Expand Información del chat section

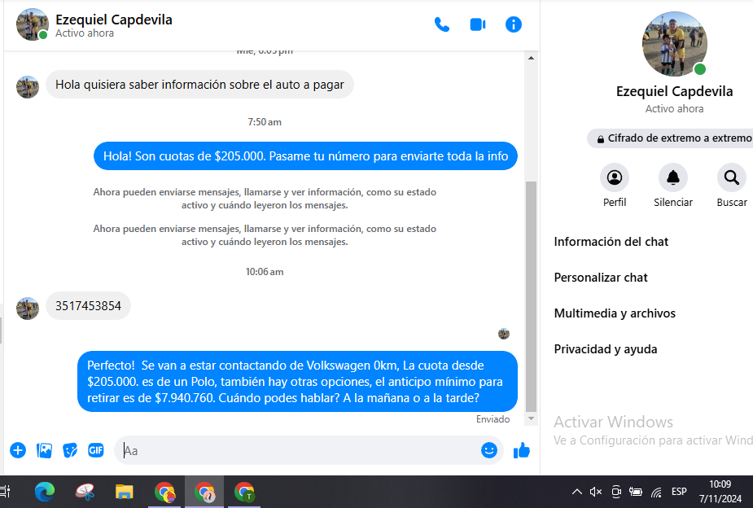point(611,242)
